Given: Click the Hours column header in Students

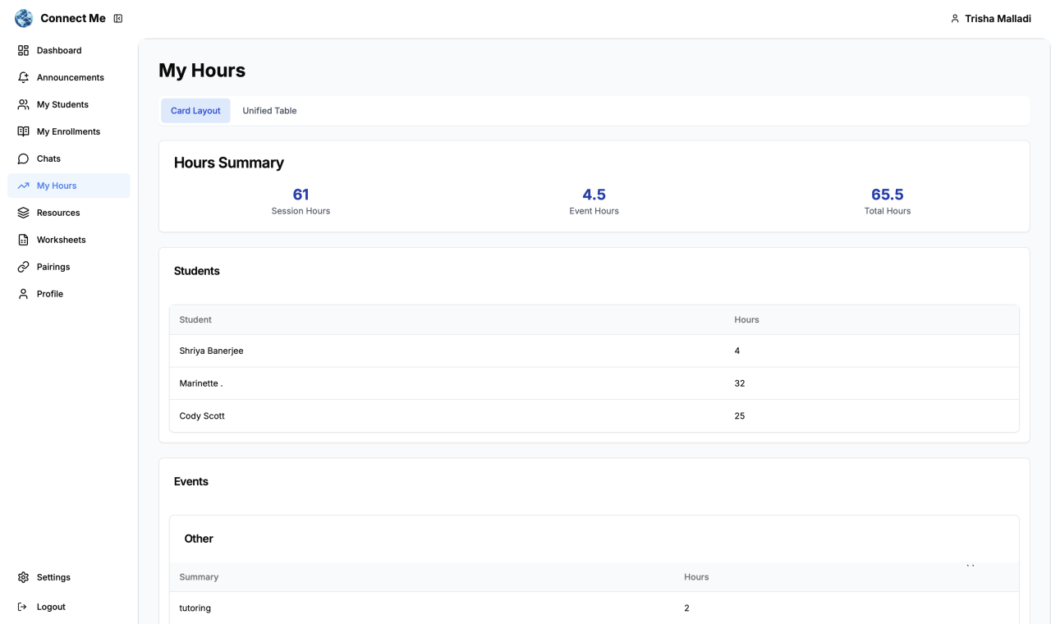Looking at the screenshot, I should click(746, 319).
